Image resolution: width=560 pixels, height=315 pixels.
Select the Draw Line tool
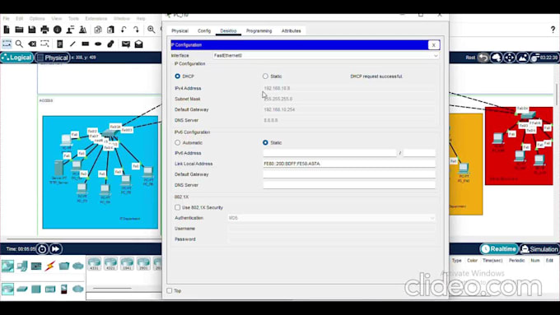point(72,44)
